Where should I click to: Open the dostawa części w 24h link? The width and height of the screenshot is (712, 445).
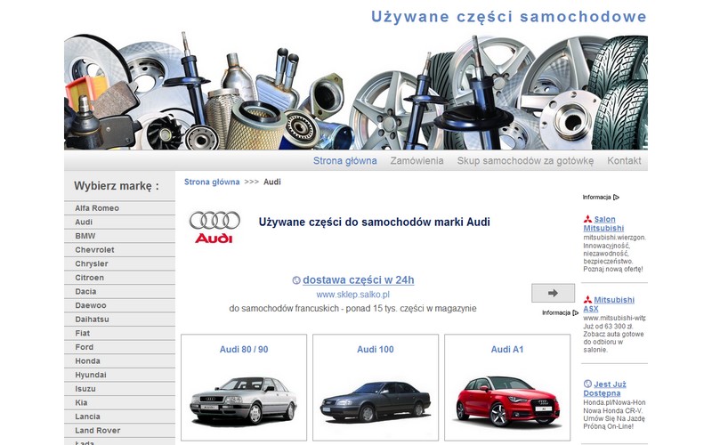pos(358,280)
